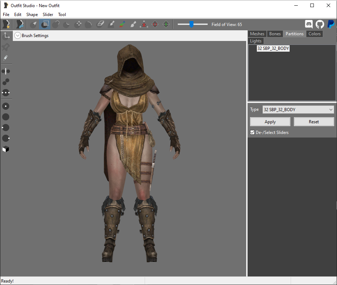Choose the Flip Edge tool icon
This screenshot has height=285, width=337.
tap(155, 24)
